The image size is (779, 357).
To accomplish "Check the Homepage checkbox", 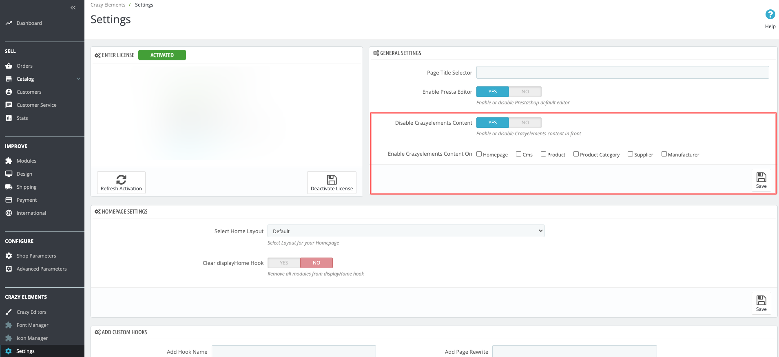I will pyautogui.click(x=479, y=154).
